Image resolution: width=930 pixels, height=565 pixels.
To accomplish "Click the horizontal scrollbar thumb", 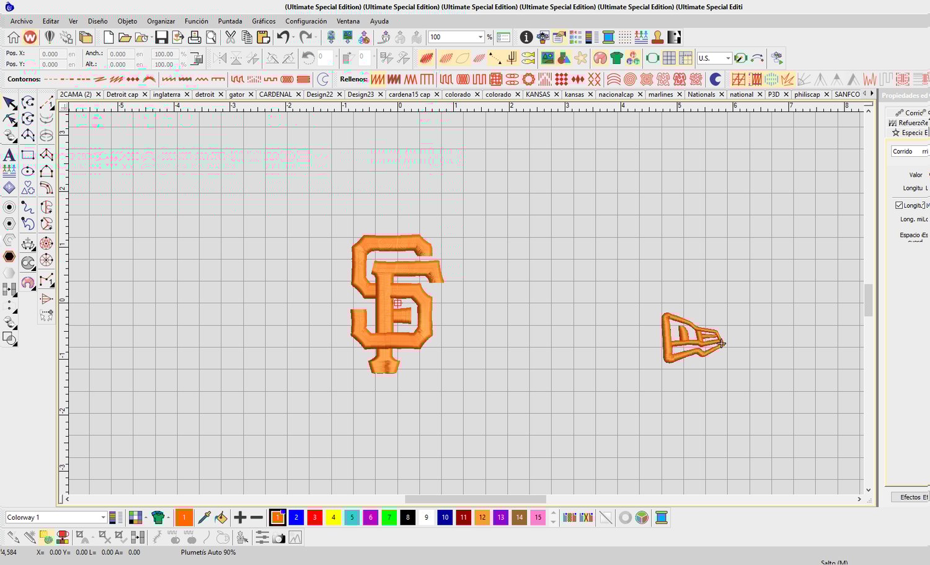I will point(476,499).
